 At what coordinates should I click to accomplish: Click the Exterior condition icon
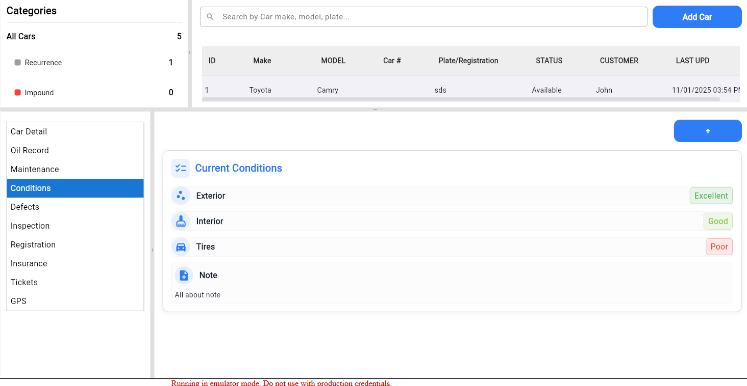tap(180, 196)
